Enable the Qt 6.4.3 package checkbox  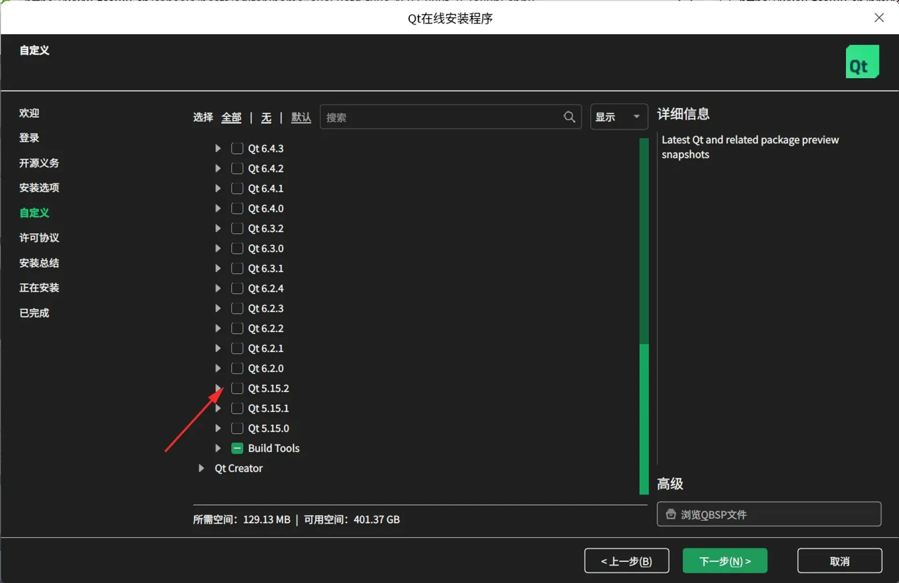click(x=237, y=148)
